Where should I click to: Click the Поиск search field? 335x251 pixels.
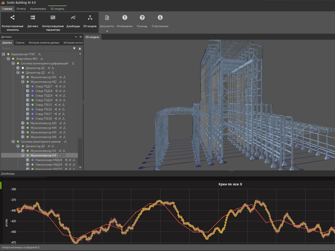pos(33,49)
